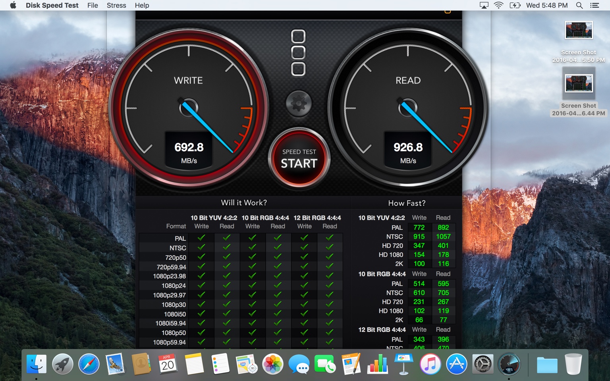610x381 pixels.
Task: Click the AirPlay display icon in menu bar
Action: (484, 5)
